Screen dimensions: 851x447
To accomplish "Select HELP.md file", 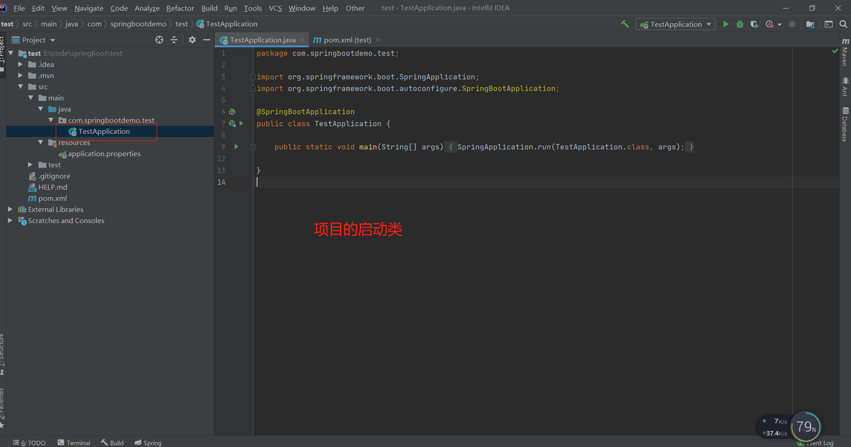I will click(52, 187).
